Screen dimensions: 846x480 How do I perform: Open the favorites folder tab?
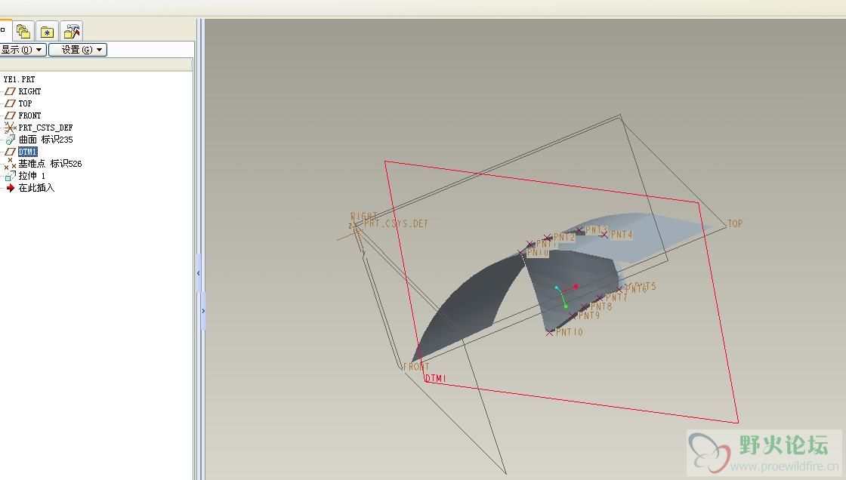[x=47, y=31]
